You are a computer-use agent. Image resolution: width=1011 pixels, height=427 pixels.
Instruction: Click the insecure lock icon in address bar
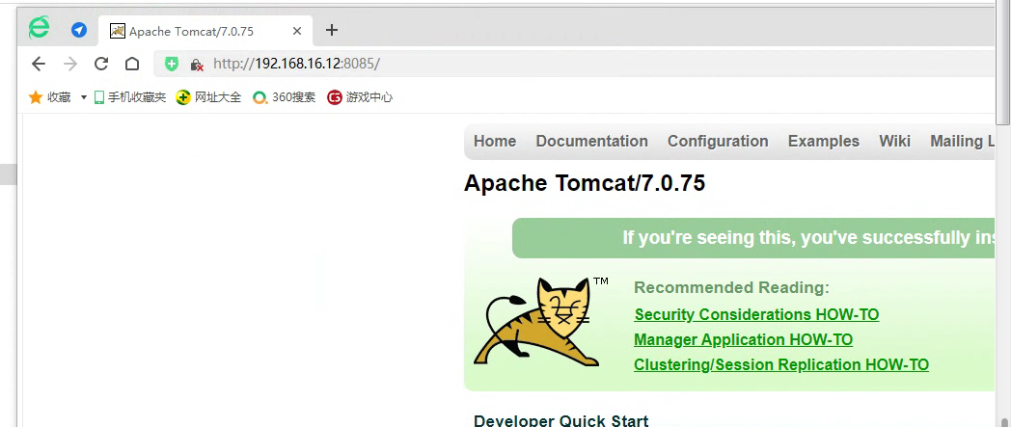click(197, 64)
